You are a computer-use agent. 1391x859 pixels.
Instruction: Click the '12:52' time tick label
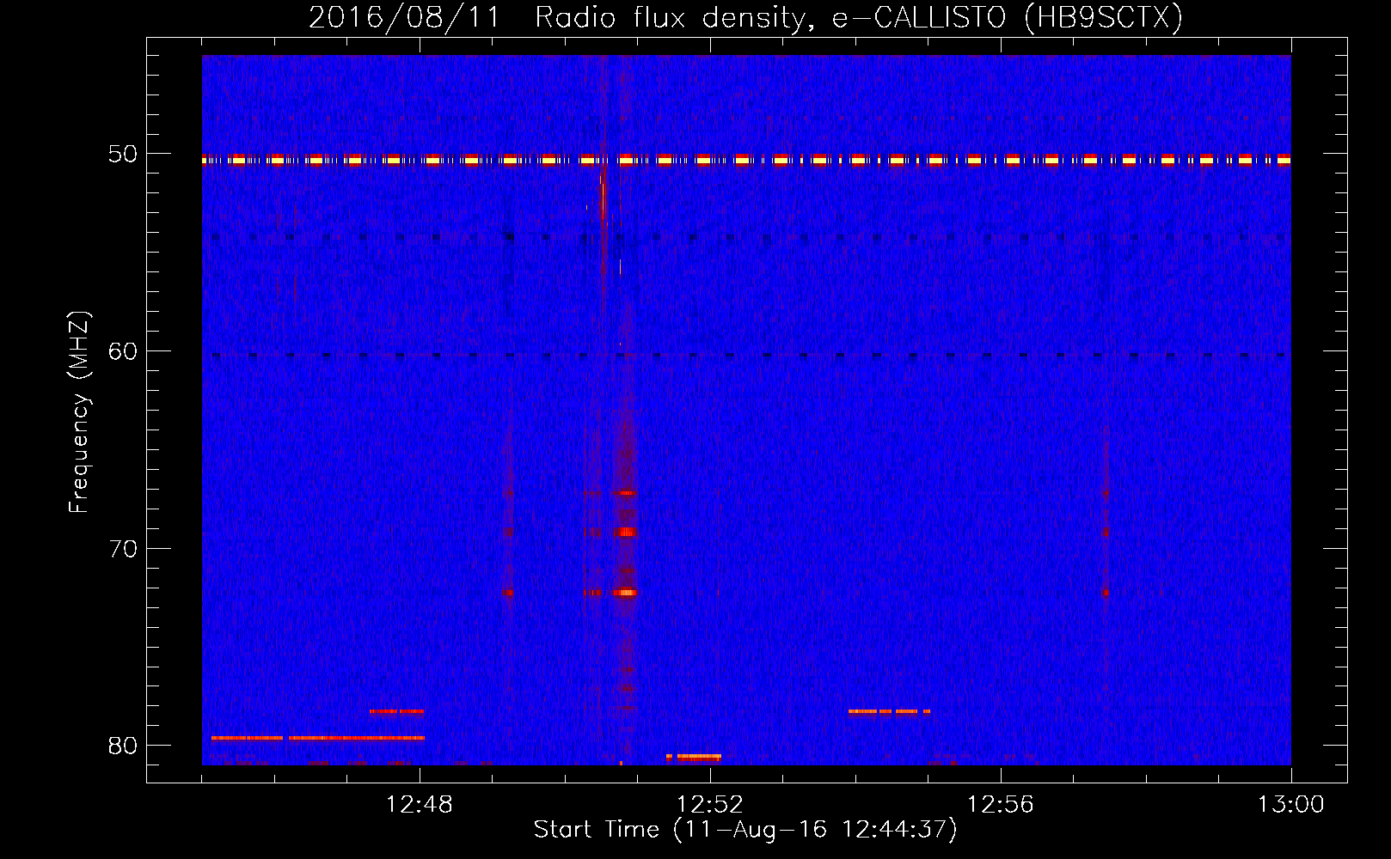tap(710, 805)
